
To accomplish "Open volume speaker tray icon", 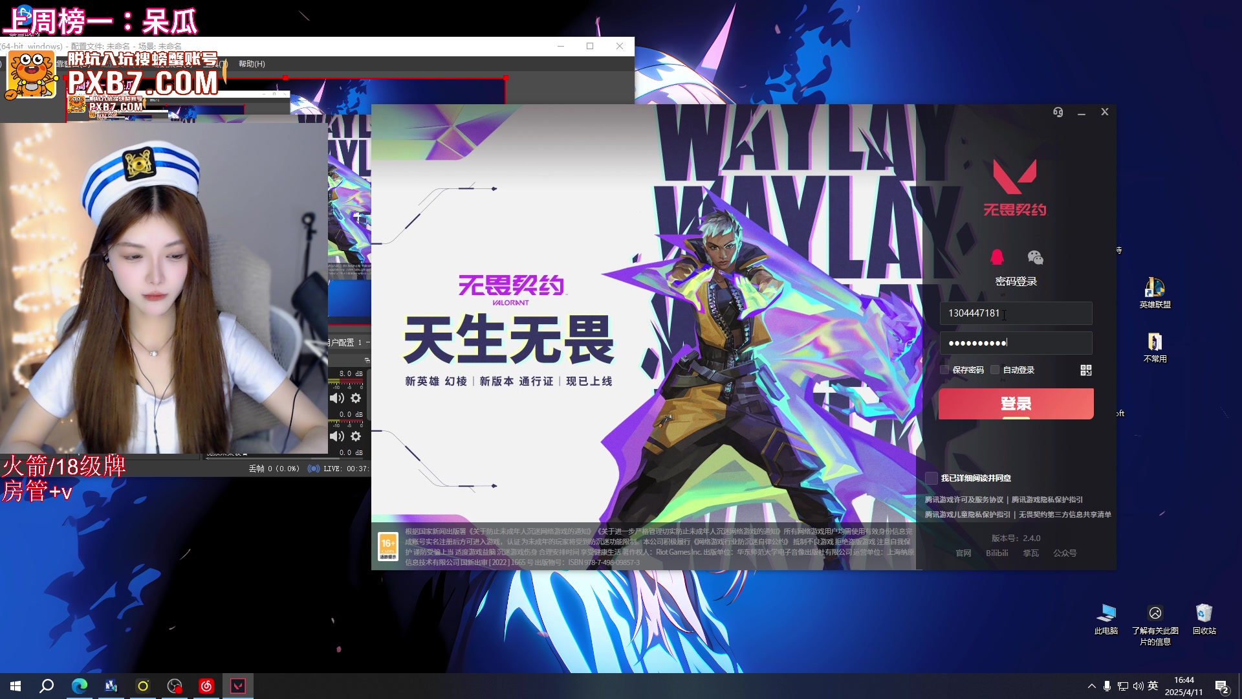I will pos(1138,686).
